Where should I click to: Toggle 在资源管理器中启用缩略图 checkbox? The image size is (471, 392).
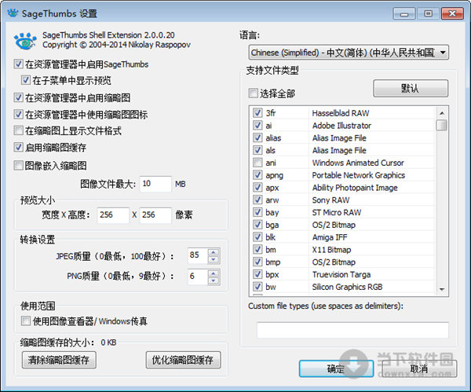point(18,97)
